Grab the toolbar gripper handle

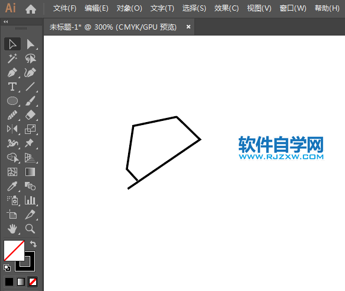pos(21,28)
